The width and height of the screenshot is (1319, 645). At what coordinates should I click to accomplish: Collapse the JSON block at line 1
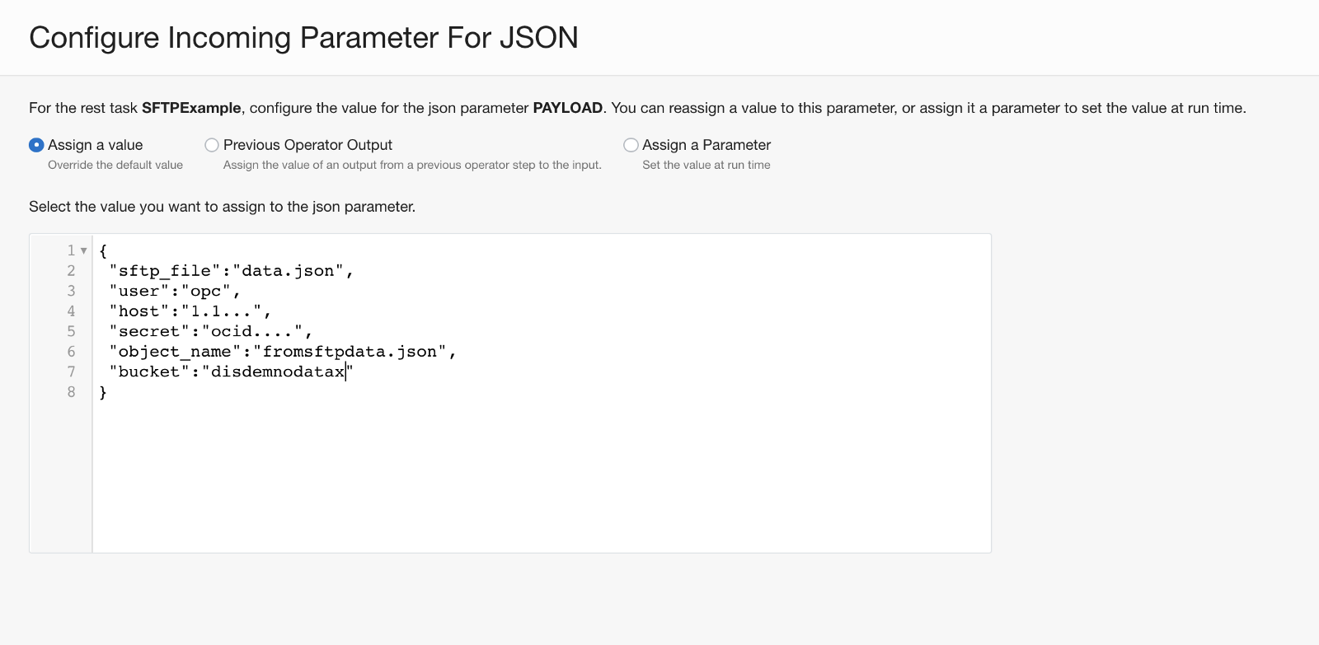click(x=83, y=250)
